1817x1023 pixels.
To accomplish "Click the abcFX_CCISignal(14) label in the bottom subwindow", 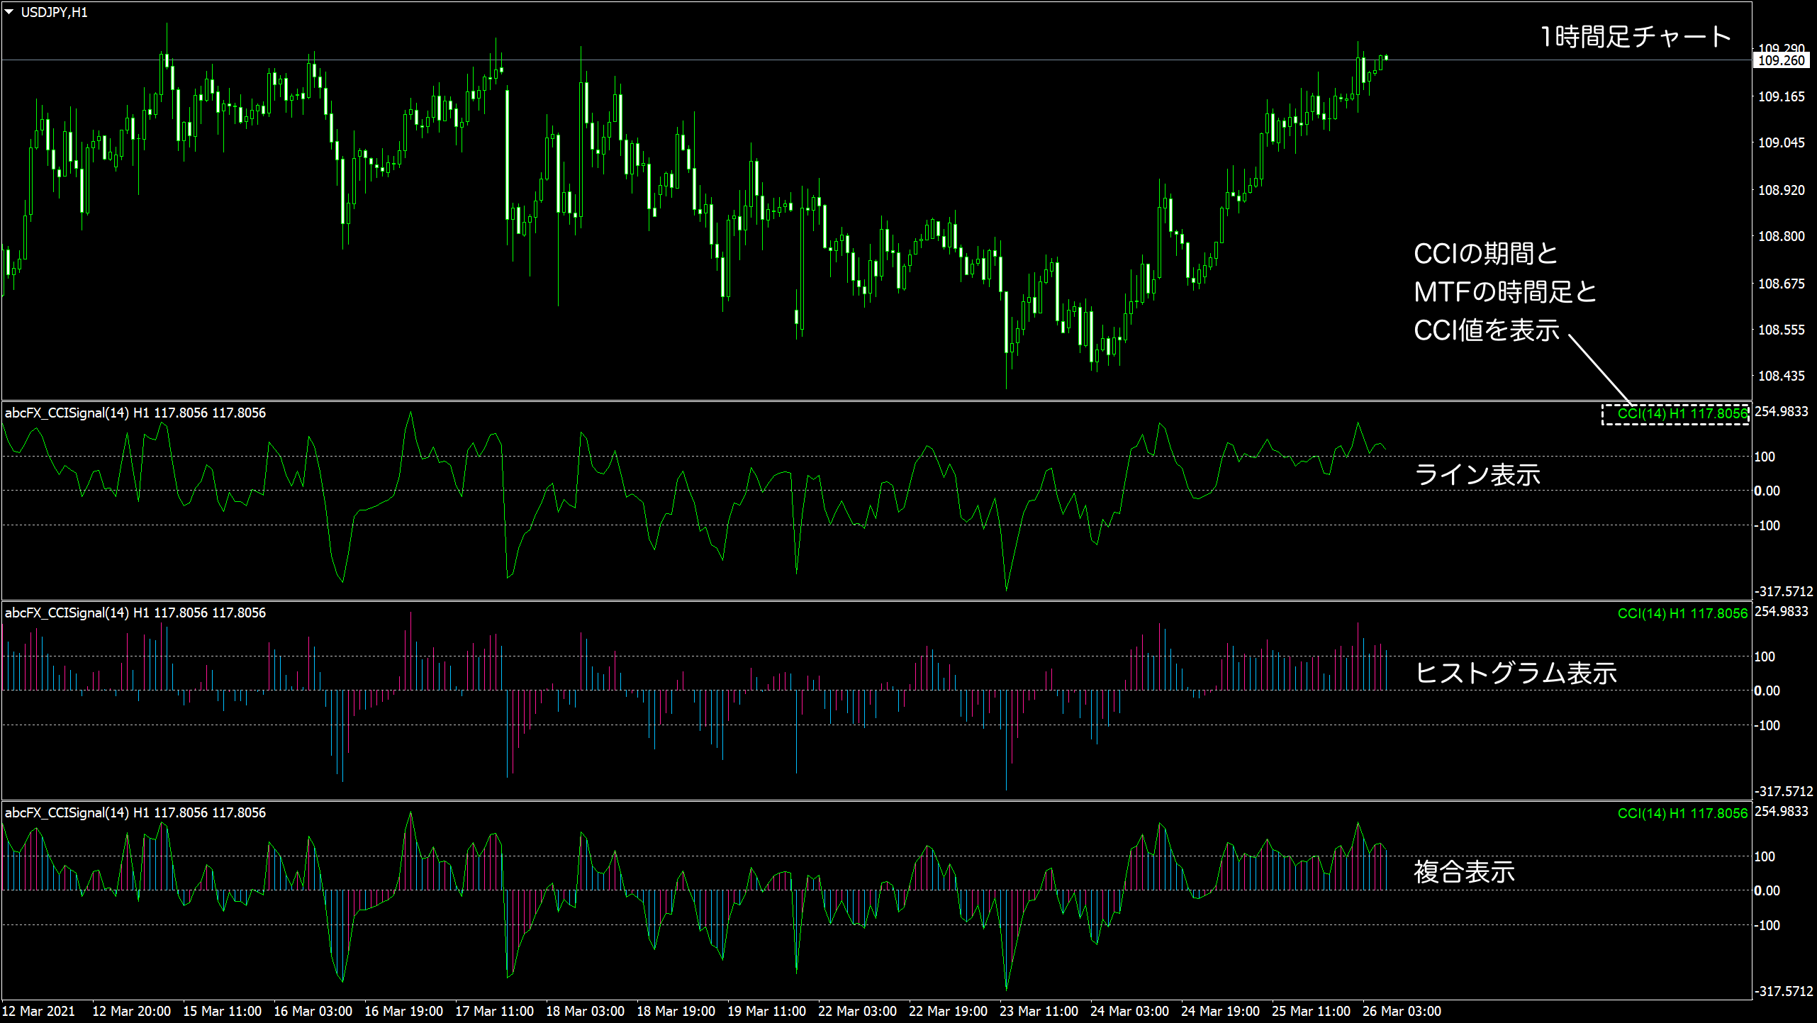I will [67, 813].
